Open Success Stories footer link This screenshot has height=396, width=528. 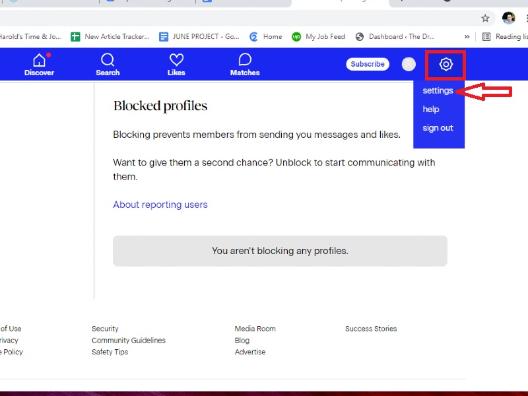tap(371, 329)
